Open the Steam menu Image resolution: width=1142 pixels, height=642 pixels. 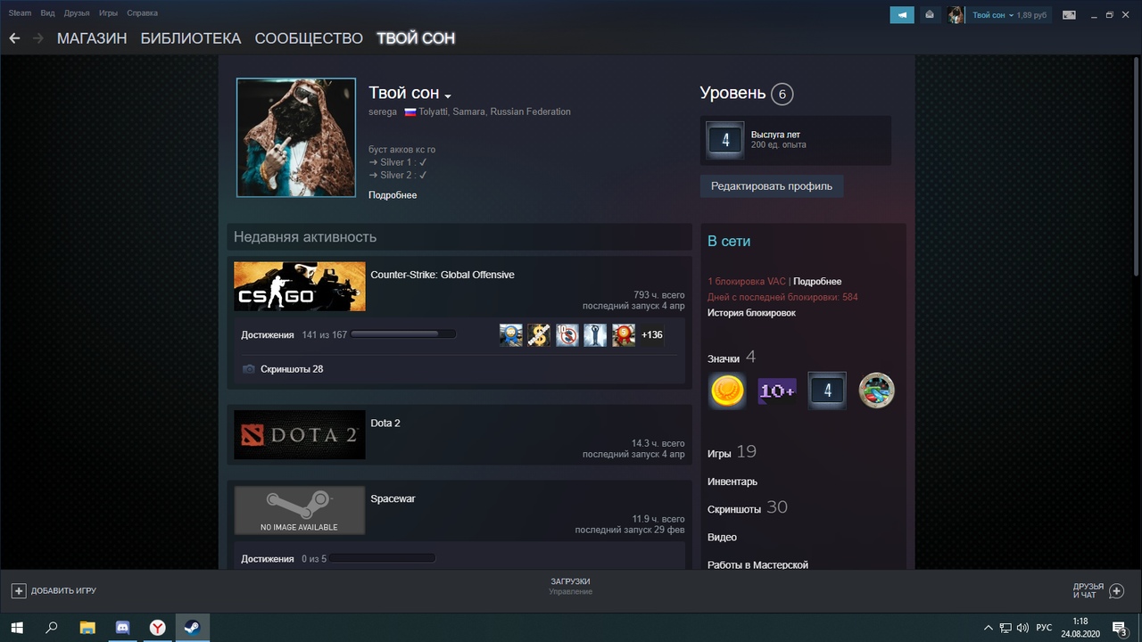click(20, 13)
